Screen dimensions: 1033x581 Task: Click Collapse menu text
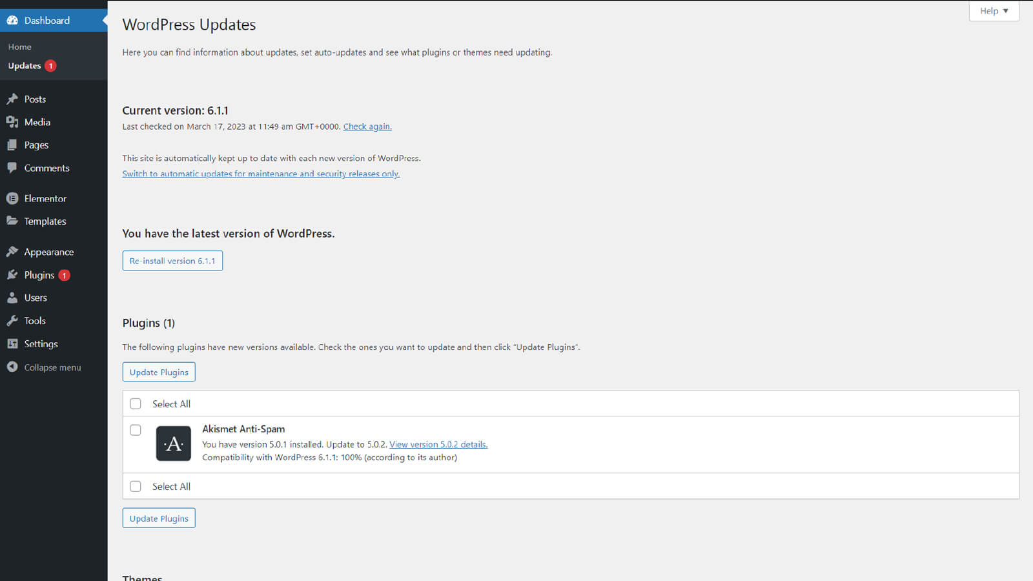(53, 367)
